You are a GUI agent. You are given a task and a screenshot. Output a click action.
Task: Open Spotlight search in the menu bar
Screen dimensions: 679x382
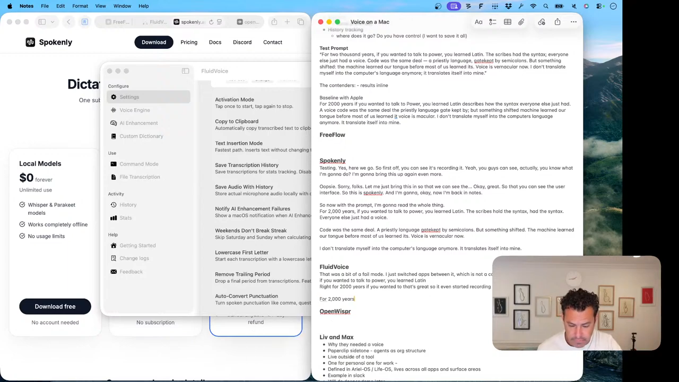546,6
